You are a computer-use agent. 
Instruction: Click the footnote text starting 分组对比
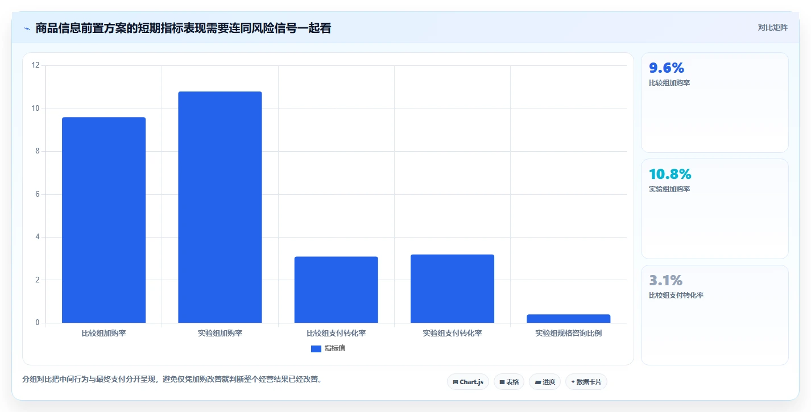click(172, 379)
